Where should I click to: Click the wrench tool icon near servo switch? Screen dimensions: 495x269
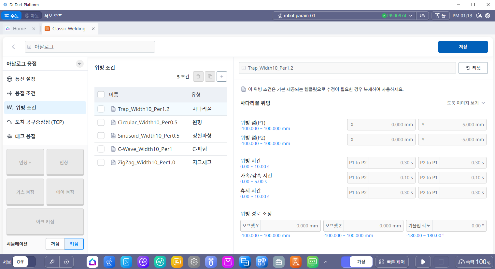[x=52, y=262]
